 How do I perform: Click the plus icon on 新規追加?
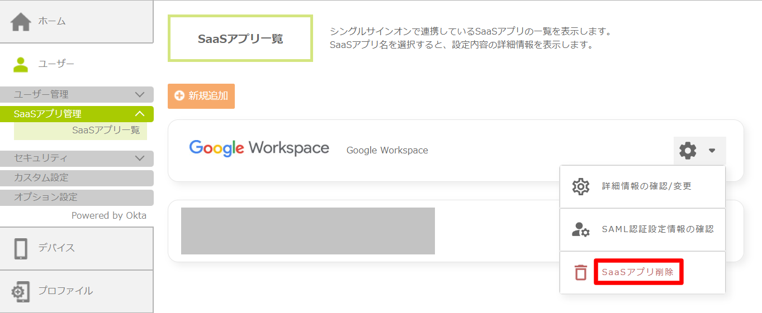click(179, 96)
